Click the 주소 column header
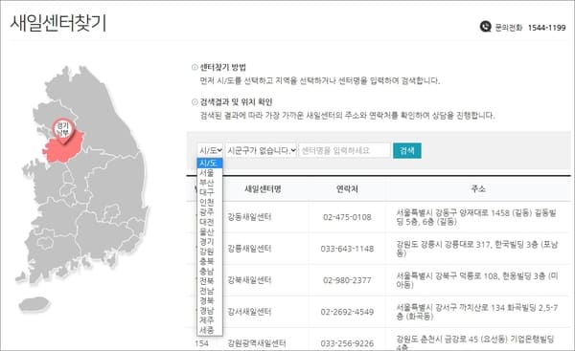 pyautogui.click(x=478, y=188)
